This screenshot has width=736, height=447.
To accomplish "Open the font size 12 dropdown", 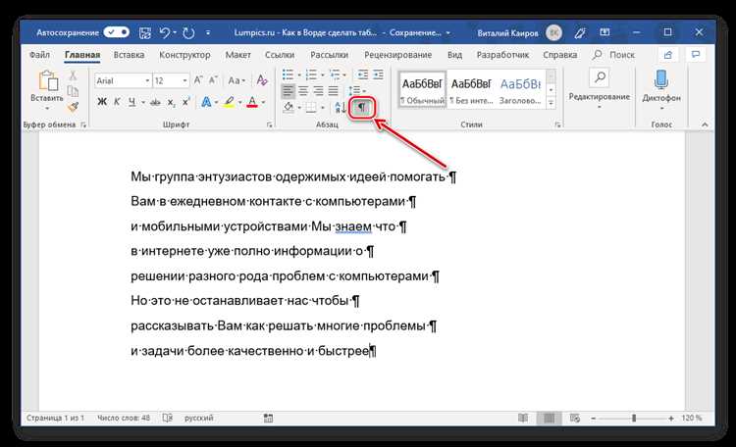I will (184, 80).
